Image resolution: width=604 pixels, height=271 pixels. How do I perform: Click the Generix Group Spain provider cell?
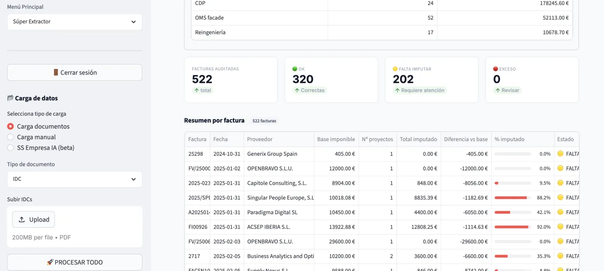click(x=279, y=154)
